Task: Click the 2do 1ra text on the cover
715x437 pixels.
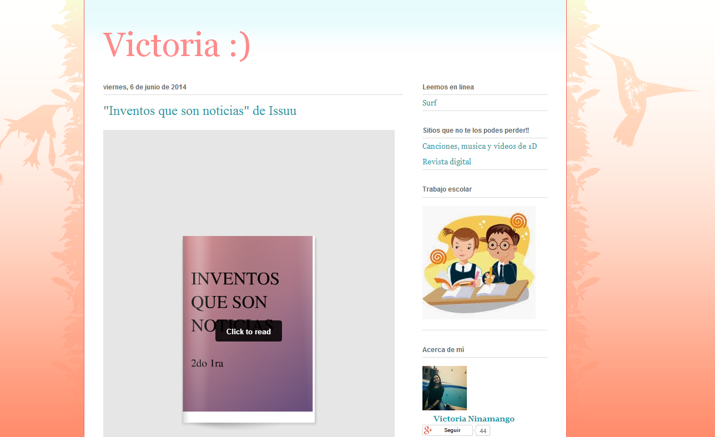Action: (207, 364)
